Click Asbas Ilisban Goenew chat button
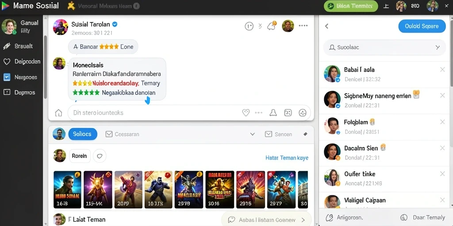Viewport: 453px width, 226px height. (266, 220)
